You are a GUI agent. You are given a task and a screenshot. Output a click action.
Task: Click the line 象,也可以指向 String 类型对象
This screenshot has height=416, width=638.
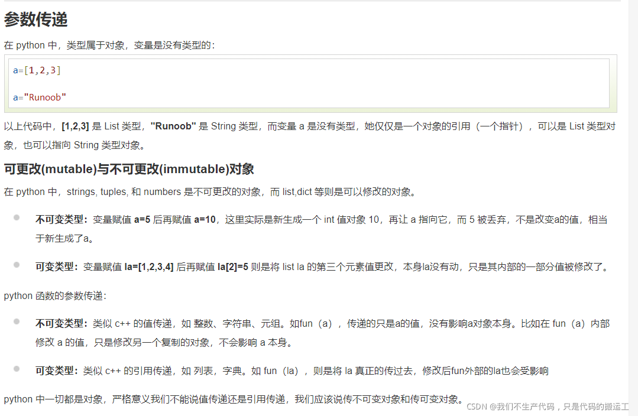click(x=75, y=145)
